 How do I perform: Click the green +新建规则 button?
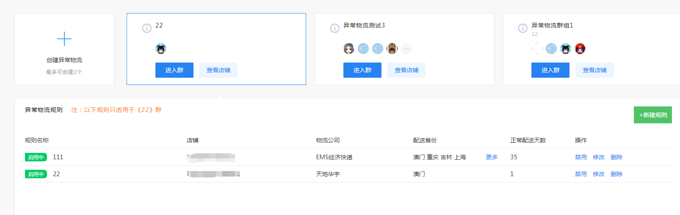pos(652,115)
